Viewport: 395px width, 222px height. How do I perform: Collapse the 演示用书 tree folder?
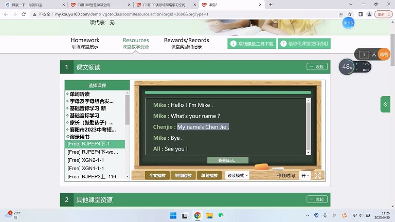pos(67,137)
